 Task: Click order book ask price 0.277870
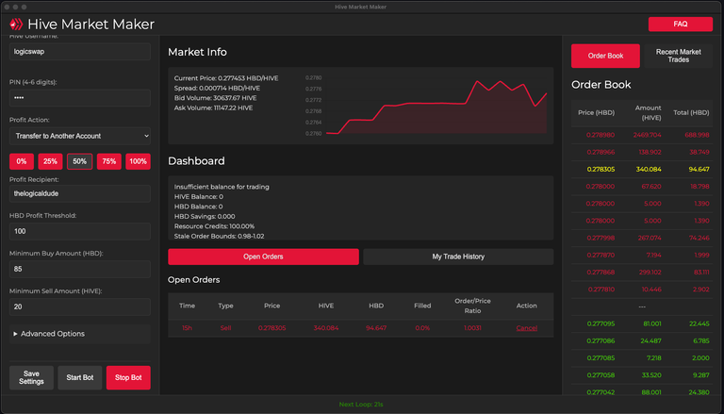click(601, 255)
